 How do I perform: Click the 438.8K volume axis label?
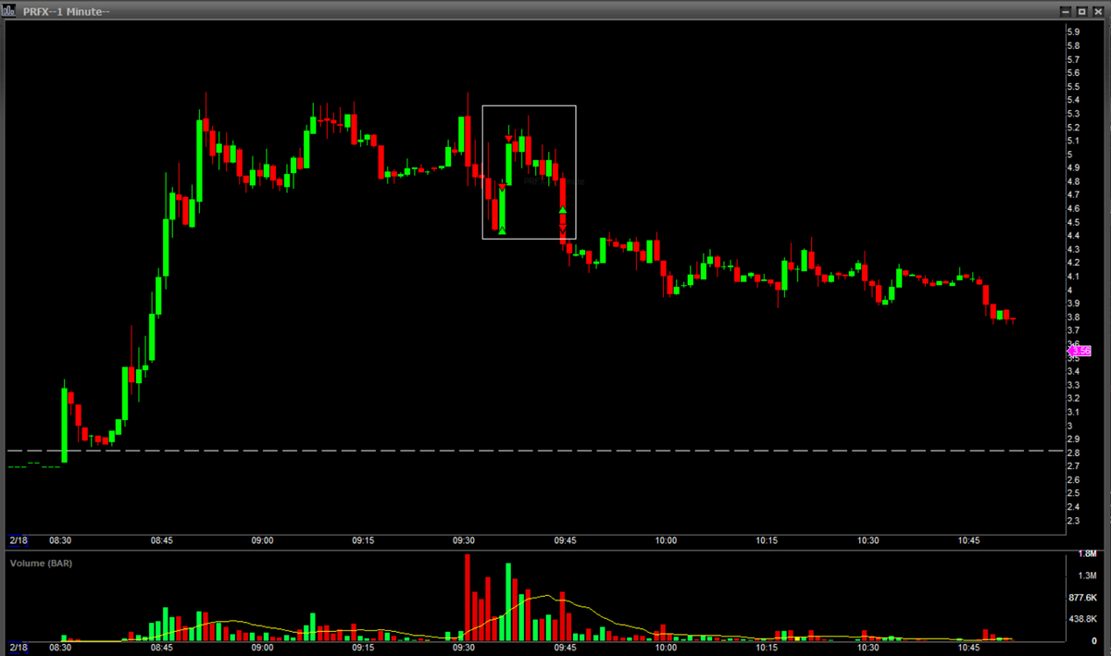1083,619
